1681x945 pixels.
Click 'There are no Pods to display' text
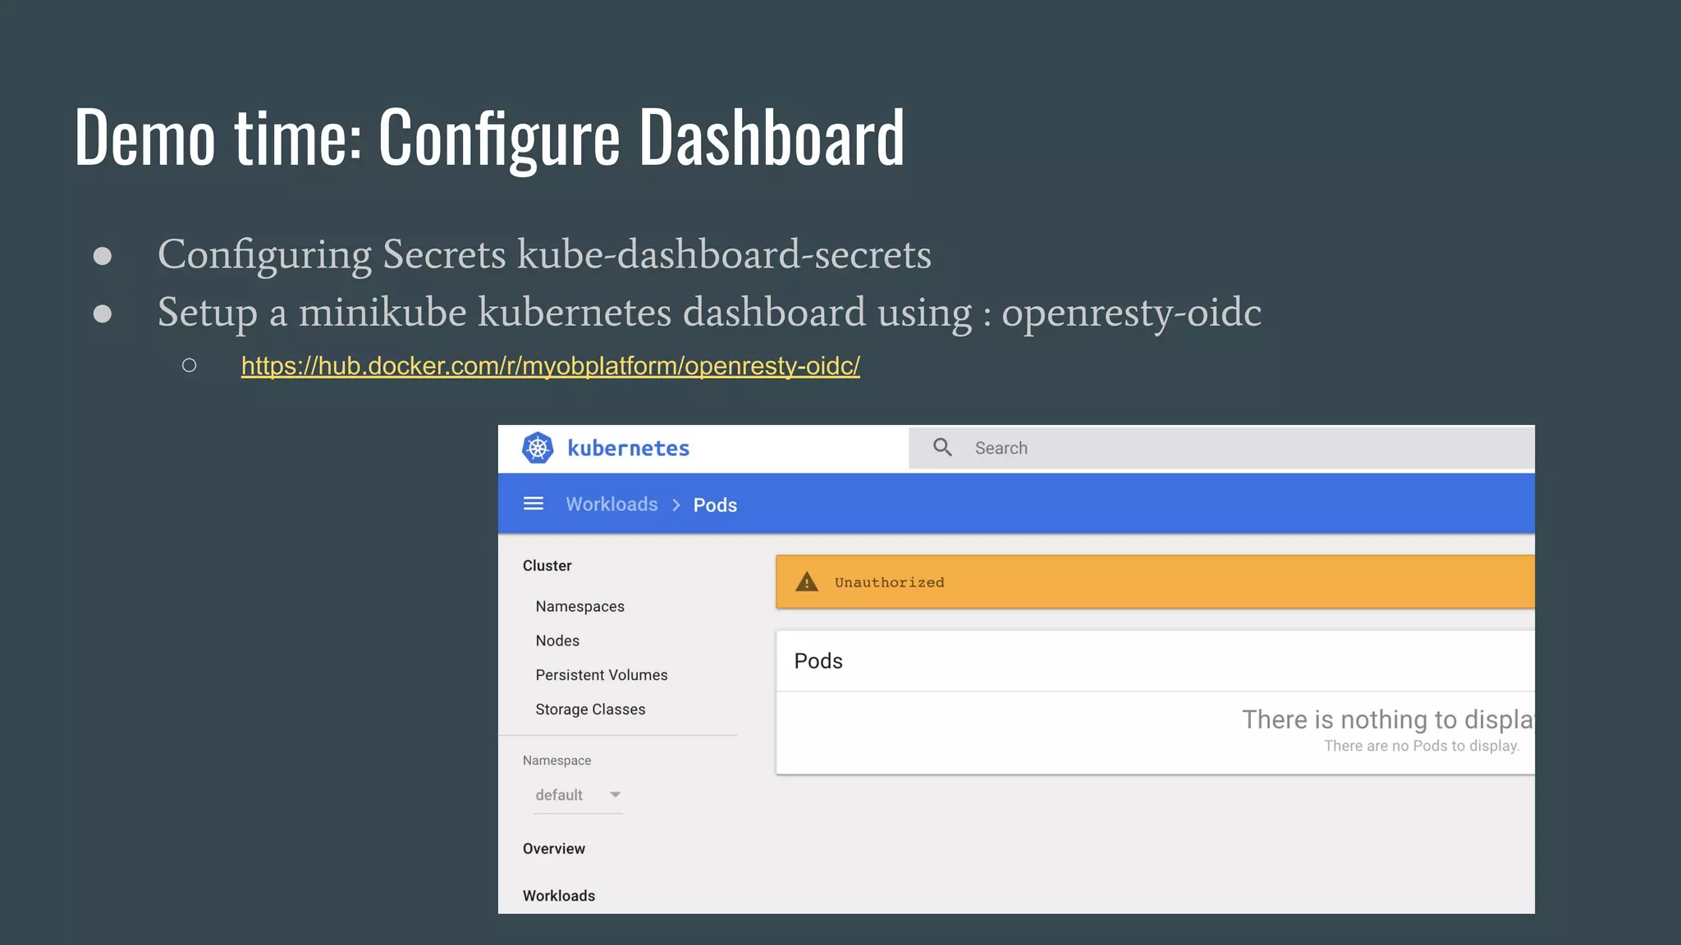coord(1422,746)
